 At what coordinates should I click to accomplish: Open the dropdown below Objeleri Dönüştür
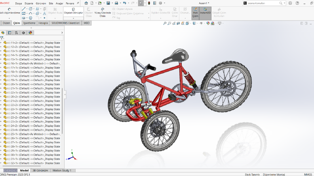click(x=73, y=18)
